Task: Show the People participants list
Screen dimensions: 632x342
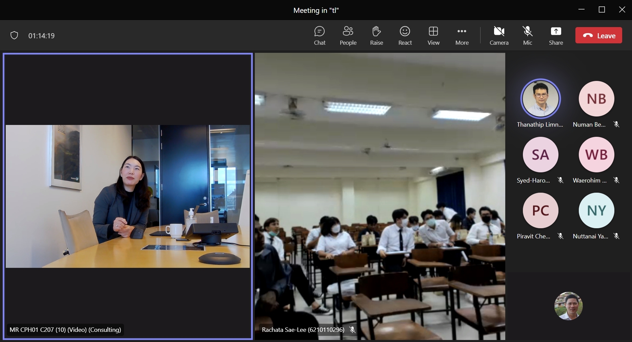Action: tap(348, 36)
